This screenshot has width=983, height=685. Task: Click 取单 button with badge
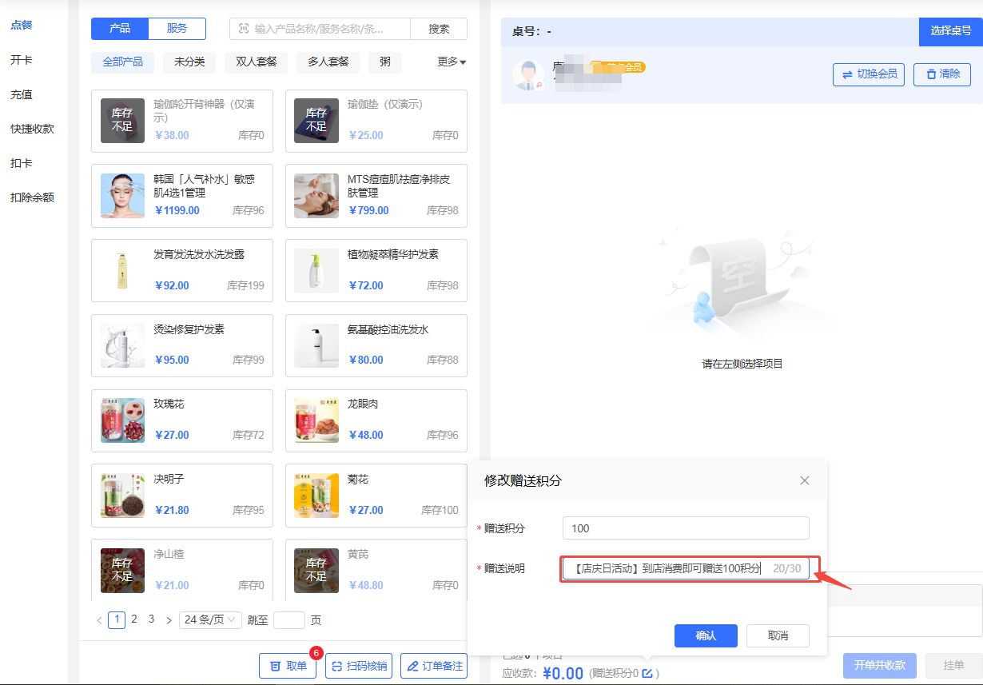pos(288,666)
